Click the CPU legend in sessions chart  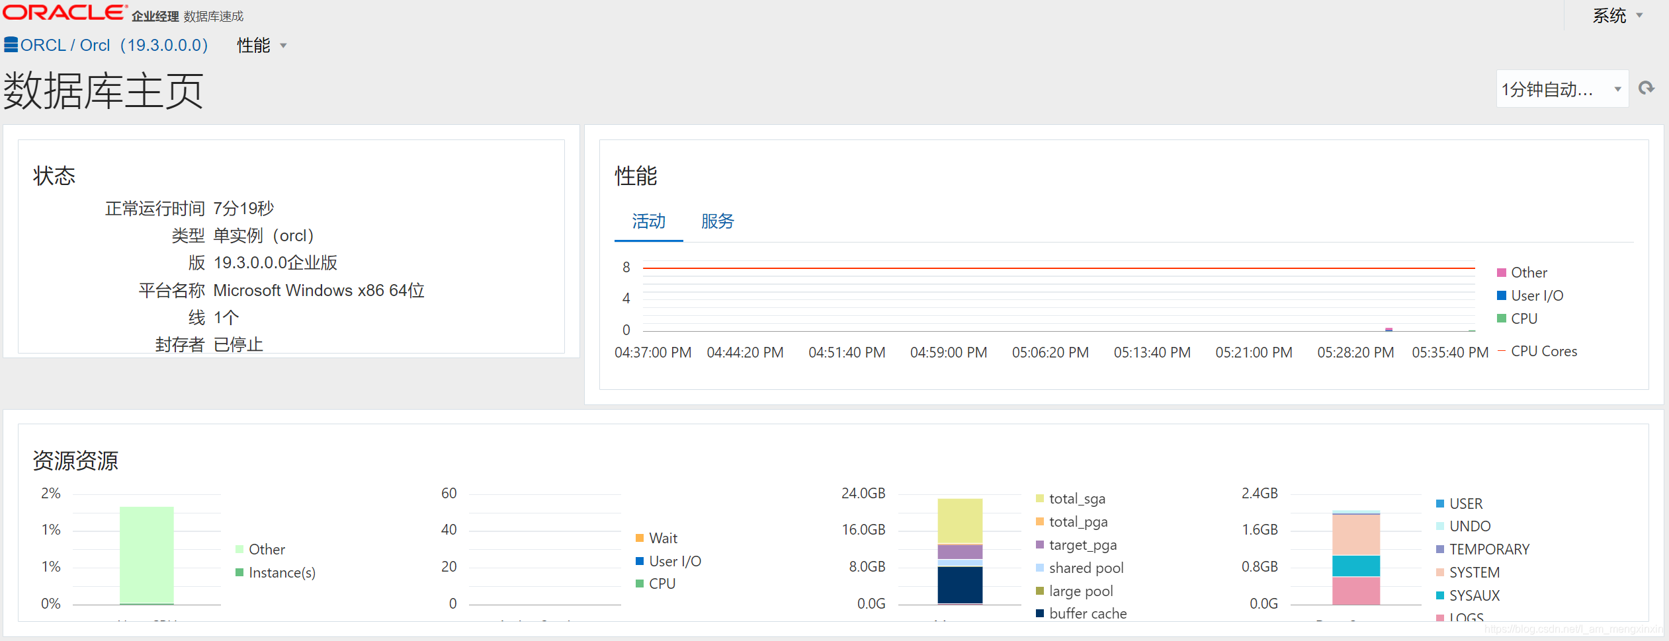[x=656, y=584]
